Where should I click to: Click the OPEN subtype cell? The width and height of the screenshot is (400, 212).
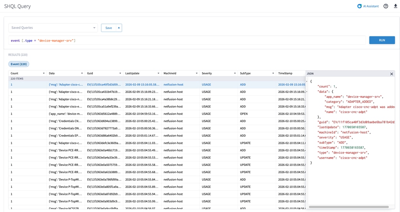pos(244,114)
